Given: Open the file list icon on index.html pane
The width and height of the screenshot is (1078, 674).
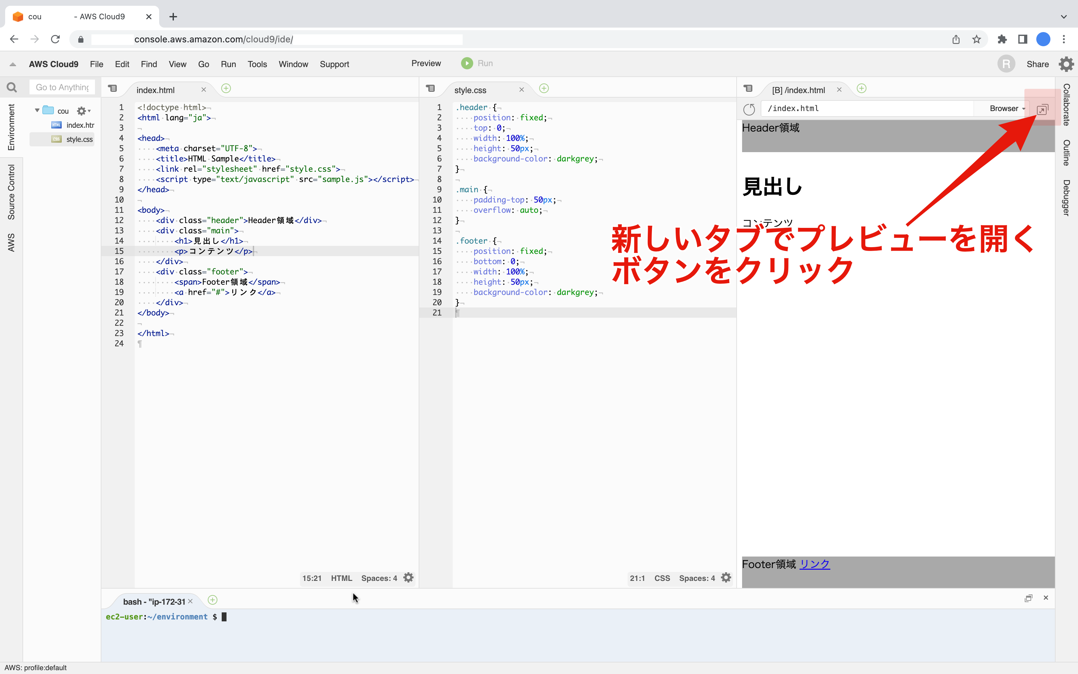Looking at the screenshot, I should point(113,88).
